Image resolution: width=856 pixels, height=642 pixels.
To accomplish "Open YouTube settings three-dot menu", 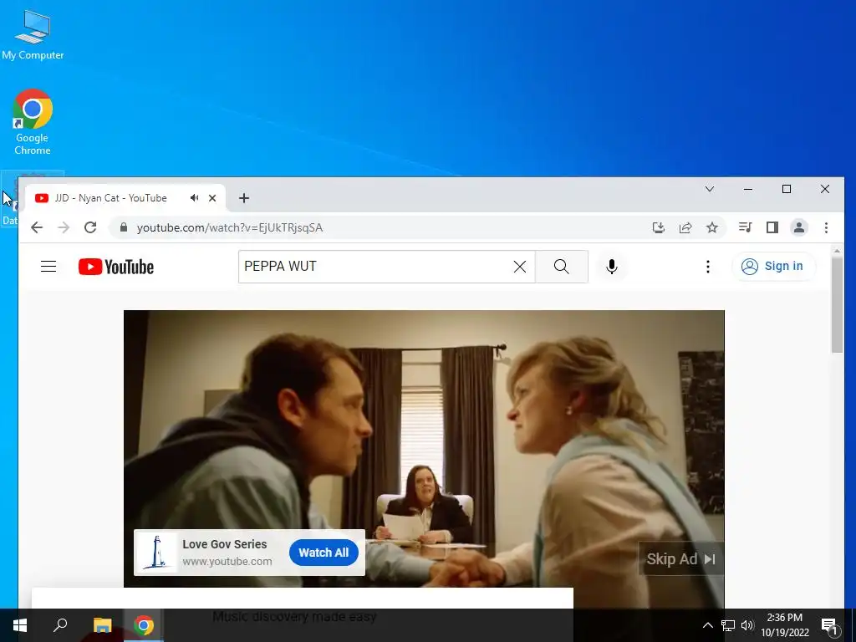I will (x=707, y=267).
